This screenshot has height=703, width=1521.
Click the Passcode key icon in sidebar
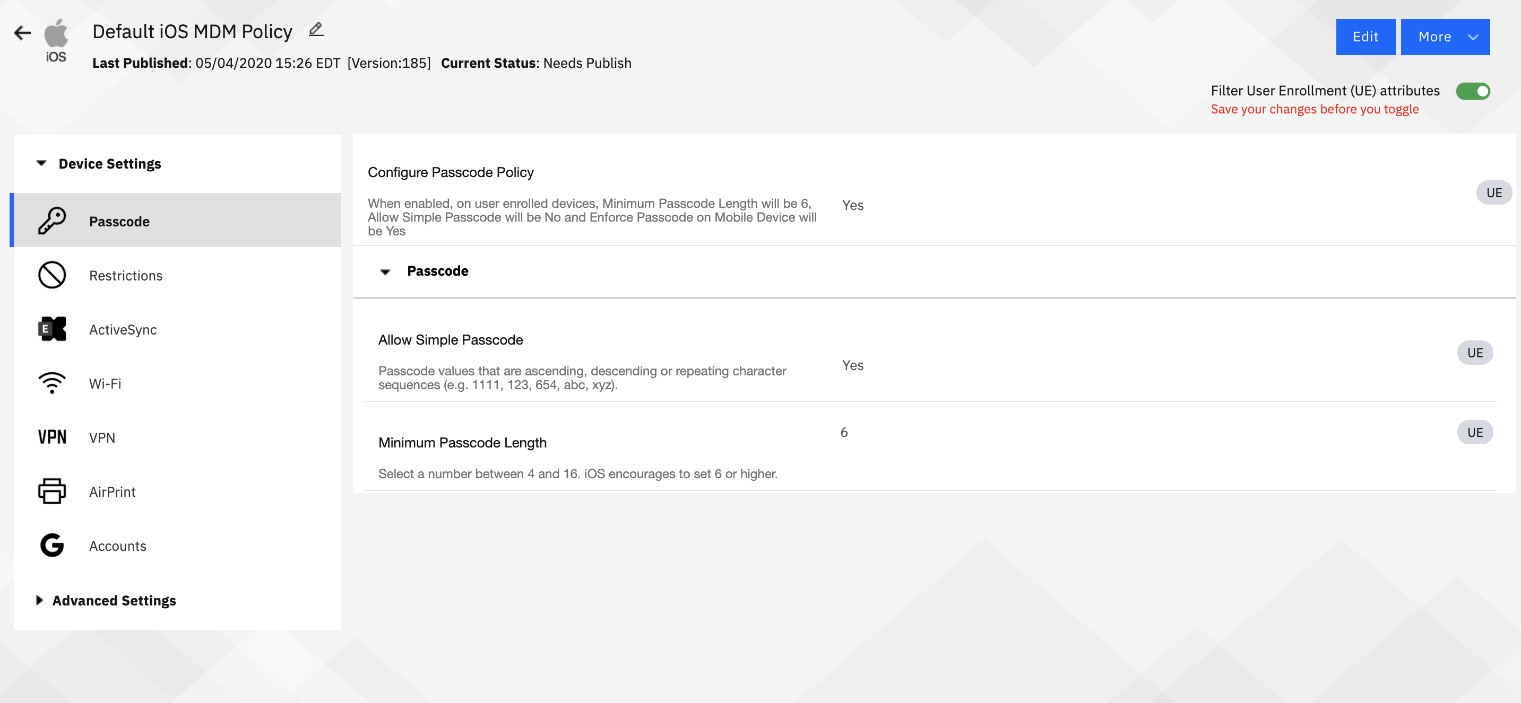52,221
